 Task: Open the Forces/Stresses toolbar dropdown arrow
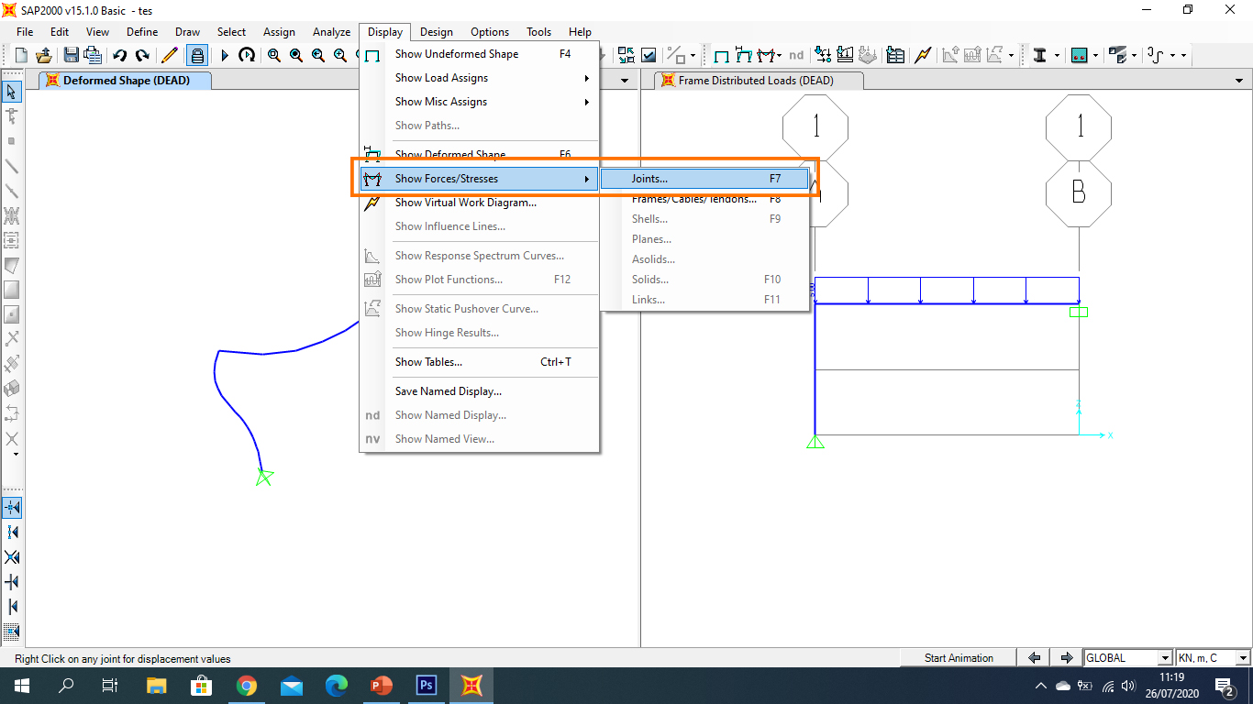(779, 56)
